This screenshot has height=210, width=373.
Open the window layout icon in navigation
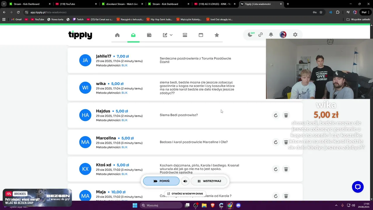point(201,35)
